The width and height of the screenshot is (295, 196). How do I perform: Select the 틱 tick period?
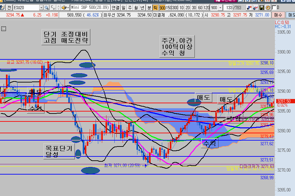point(155,8)
